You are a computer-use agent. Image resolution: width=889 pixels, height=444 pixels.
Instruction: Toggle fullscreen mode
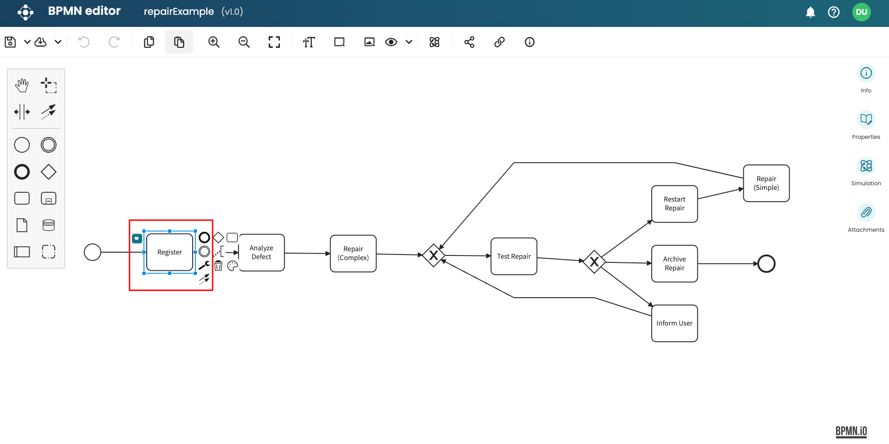(x=274, y=42)
